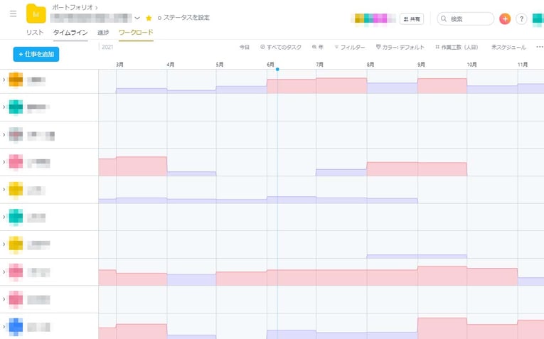Screen dimensions: 544x339
Task: Switch to the 進捗 tab
Action: tap(103, 33)
